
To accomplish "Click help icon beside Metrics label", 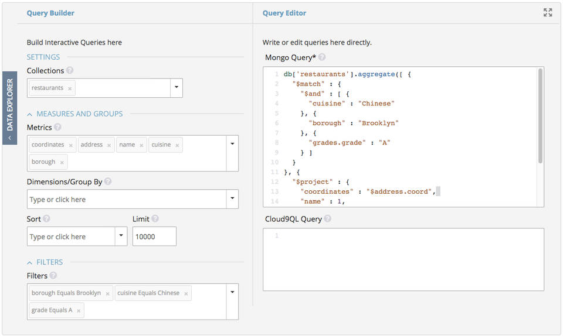I will click(57, 127).
